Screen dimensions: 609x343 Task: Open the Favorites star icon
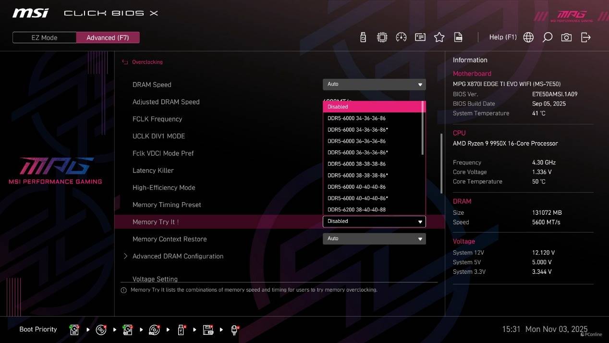pos(439,37)
